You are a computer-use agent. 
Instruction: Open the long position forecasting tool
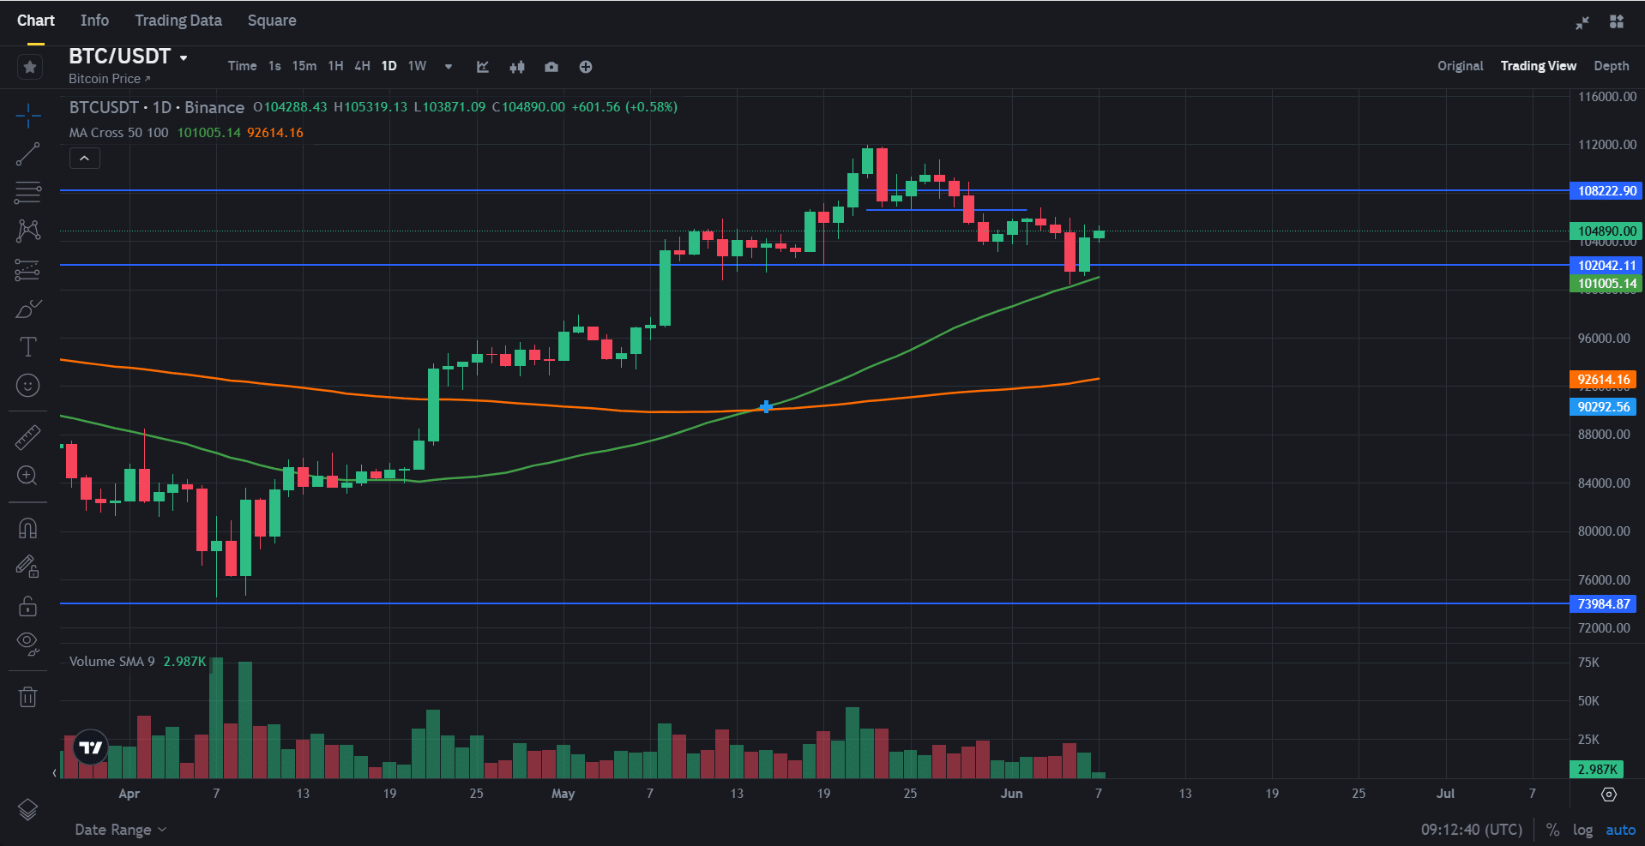click(27, 270)
